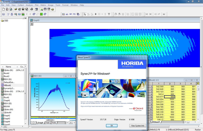Image resolution: width=203 pixels, height=131 pixels.
Task: Switch to the Note tab in BIUV window
Action: click(x=54, y=123)
